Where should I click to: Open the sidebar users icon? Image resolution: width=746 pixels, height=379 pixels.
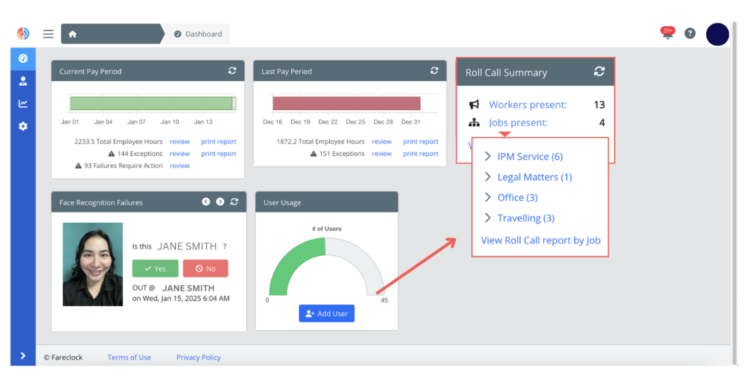23,81
